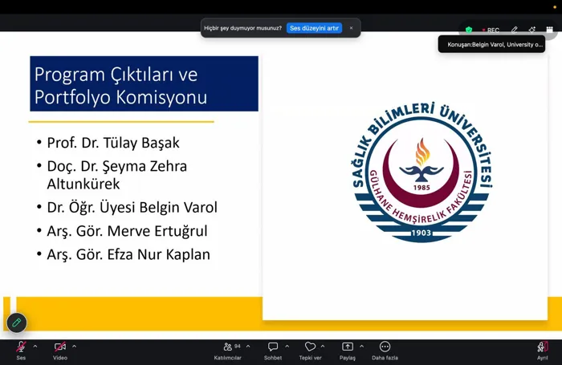This screenshot has width=562, height=365.
Task: Click the text Arş. Gör. Efza Nur Kaplan
Action: (x=128, y=254)
